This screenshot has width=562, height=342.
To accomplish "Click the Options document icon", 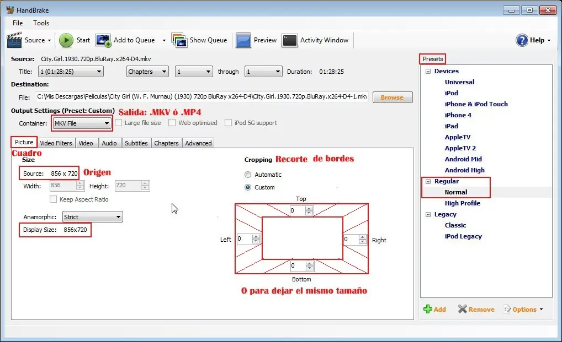I will point(507,310).
